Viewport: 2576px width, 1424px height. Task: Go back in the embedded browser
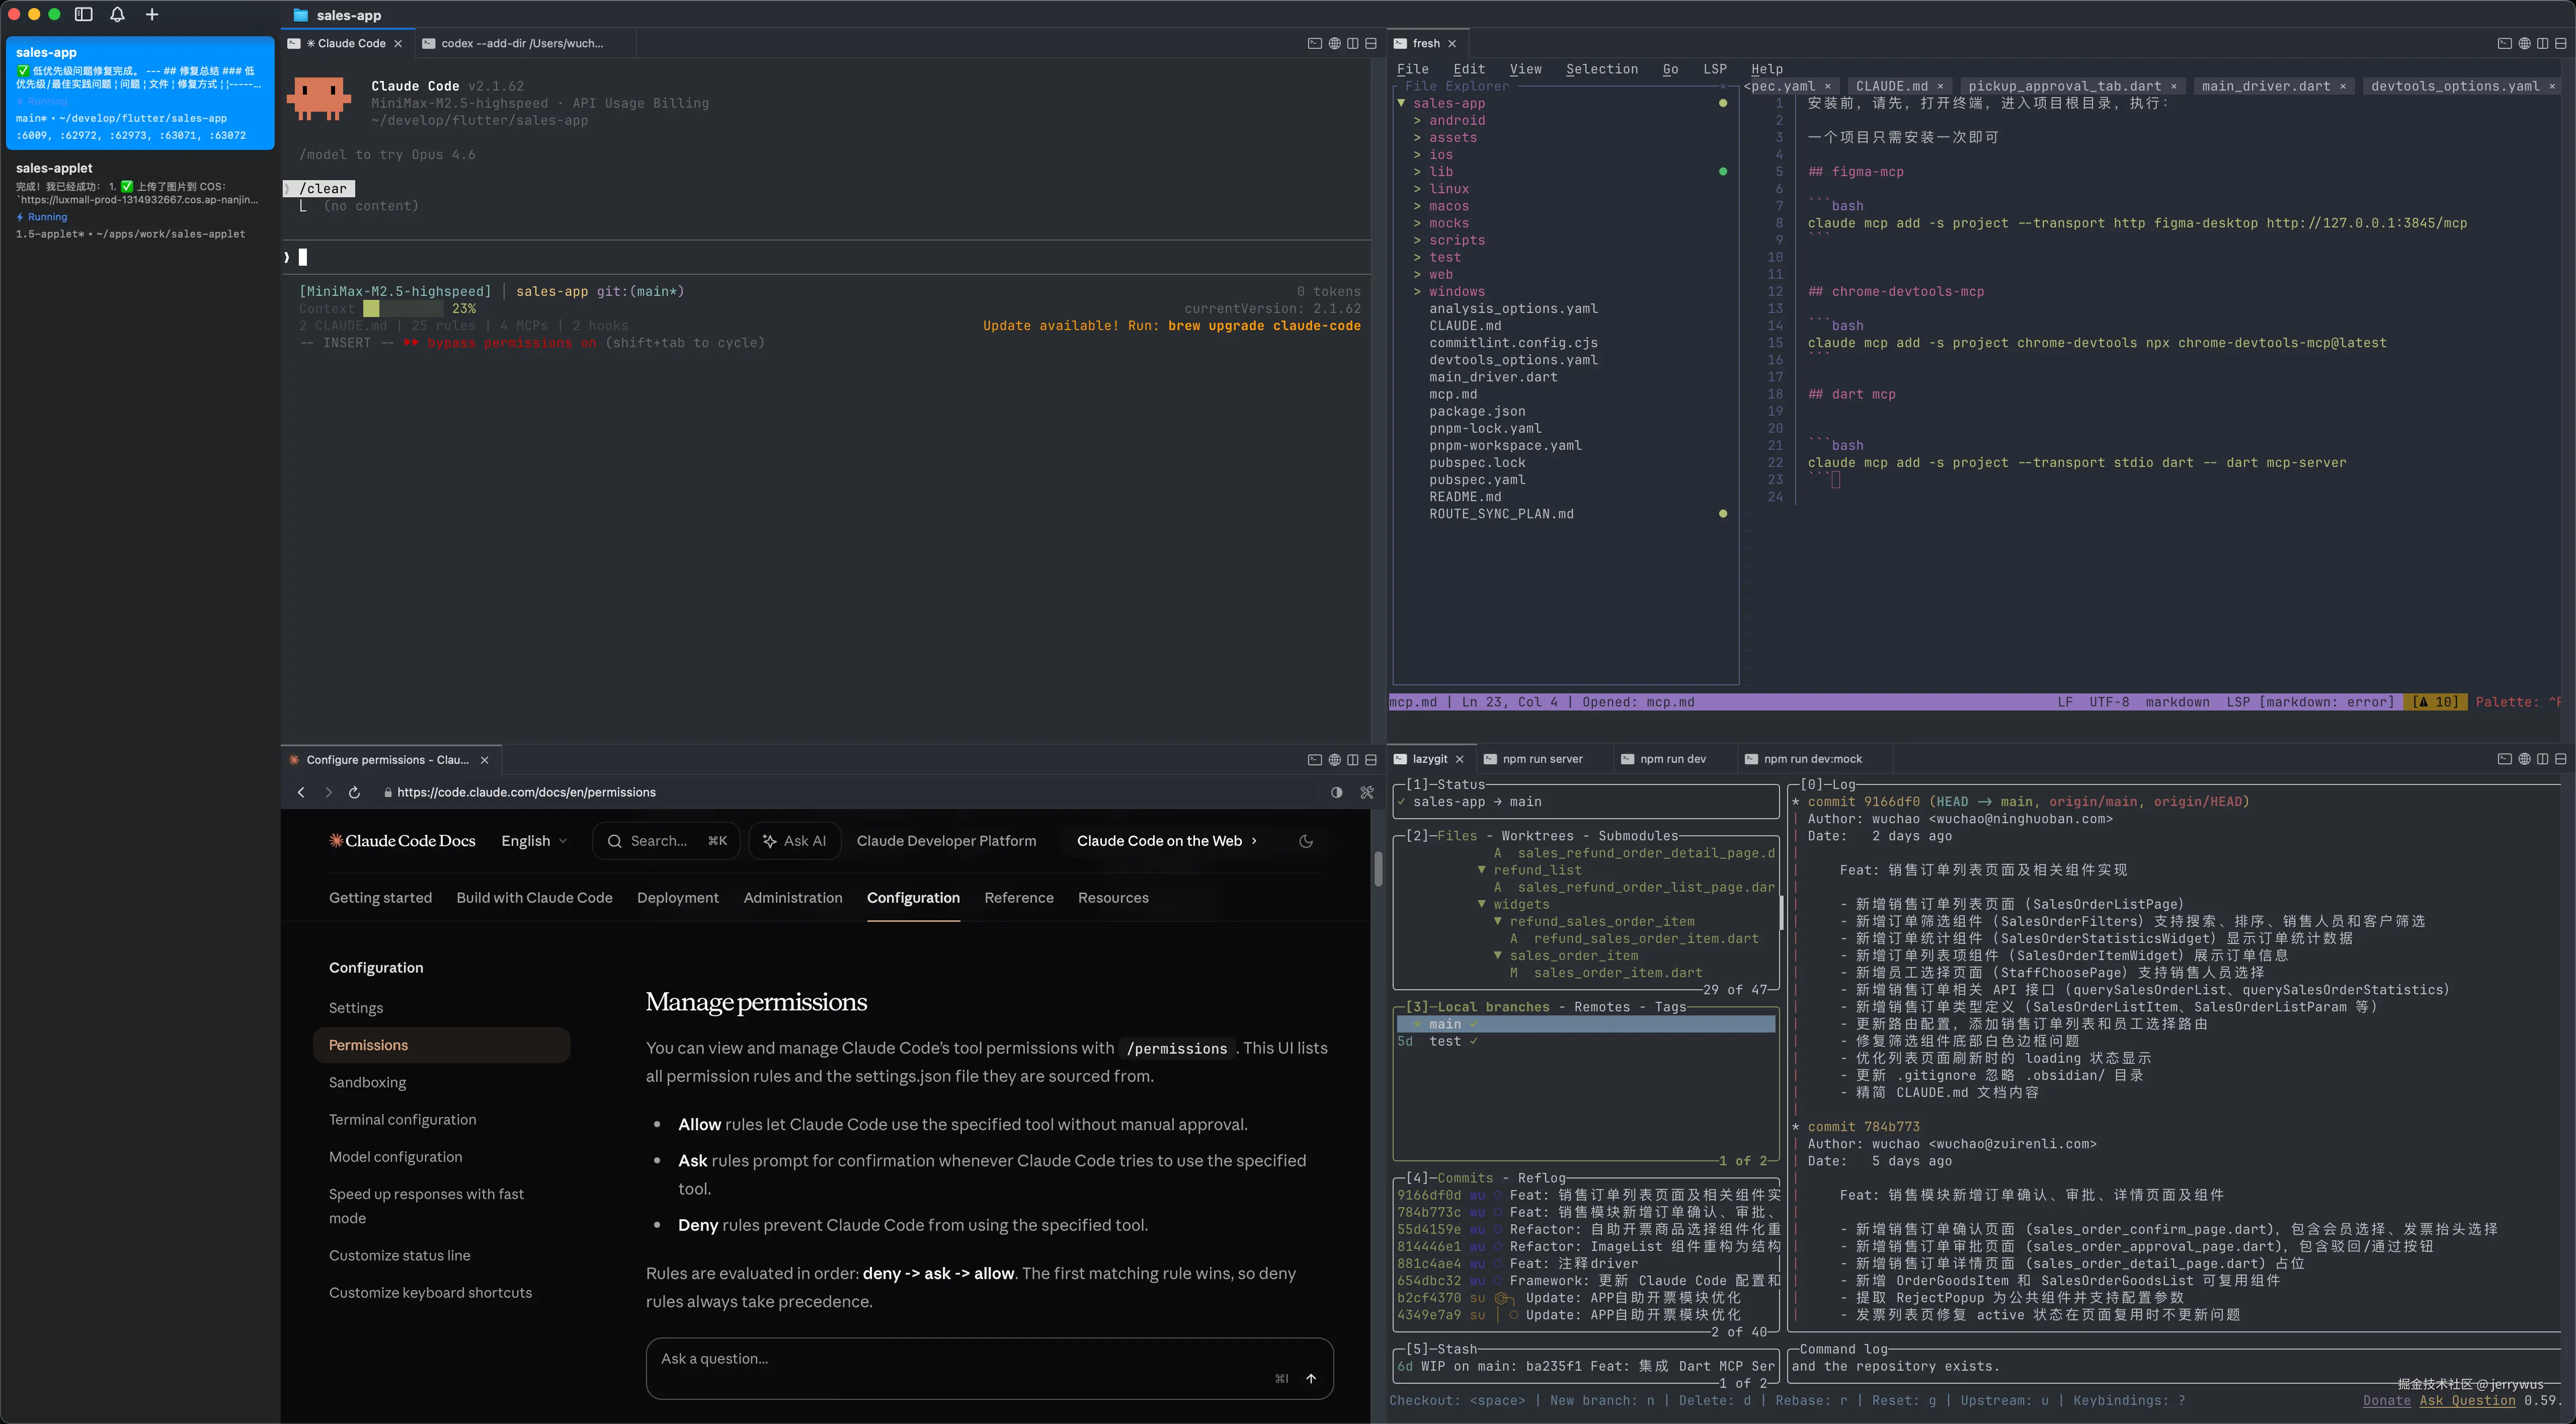coord(301,792)
